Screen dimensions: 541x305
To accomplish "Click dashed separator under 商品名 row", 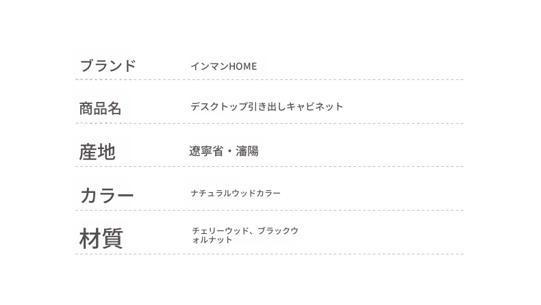I will [269, 123].
